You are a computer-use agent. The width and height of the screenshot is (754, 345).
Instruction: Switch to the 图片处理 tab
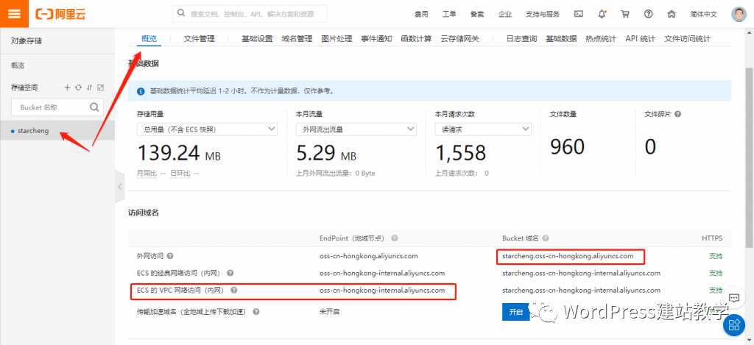point(337,39)
